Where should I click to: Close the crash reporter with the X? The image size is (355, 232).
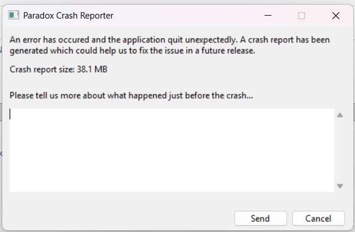[335, 16]
